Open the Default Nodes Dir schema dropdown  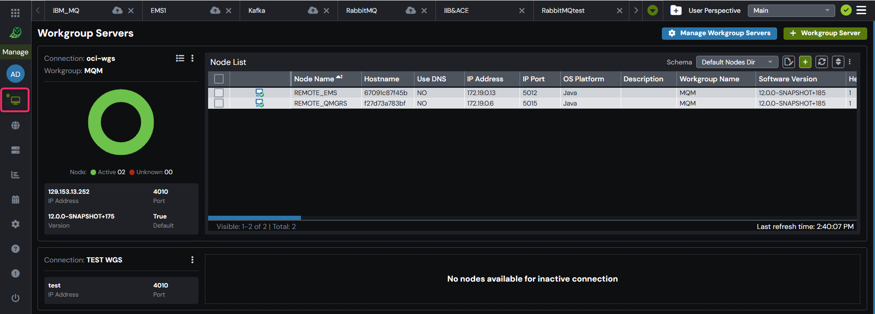[x=737, y=62]
